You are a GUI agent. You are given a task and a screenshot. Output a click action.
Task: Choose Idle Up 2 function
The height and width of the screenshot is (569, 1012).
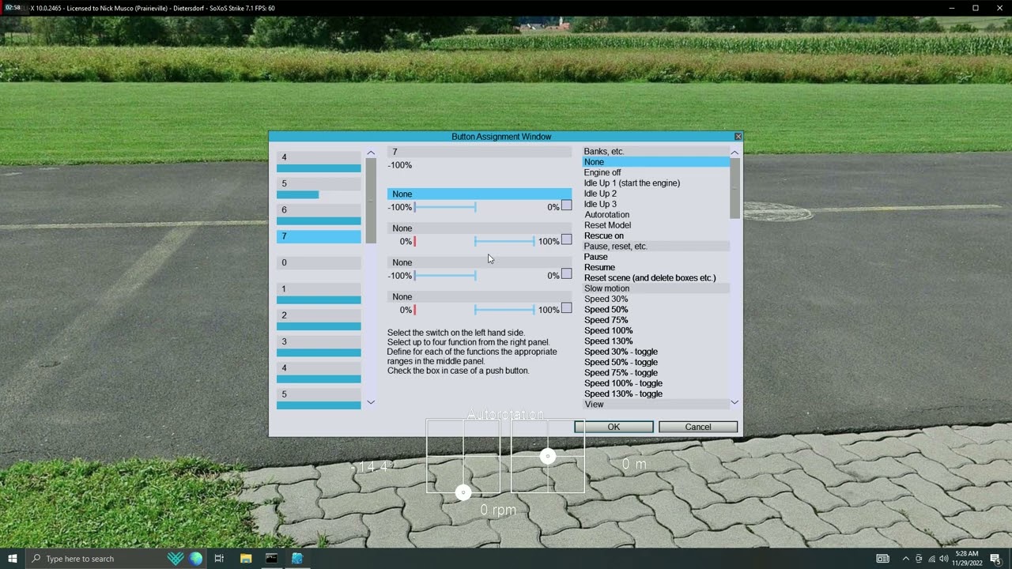[600, 194]
